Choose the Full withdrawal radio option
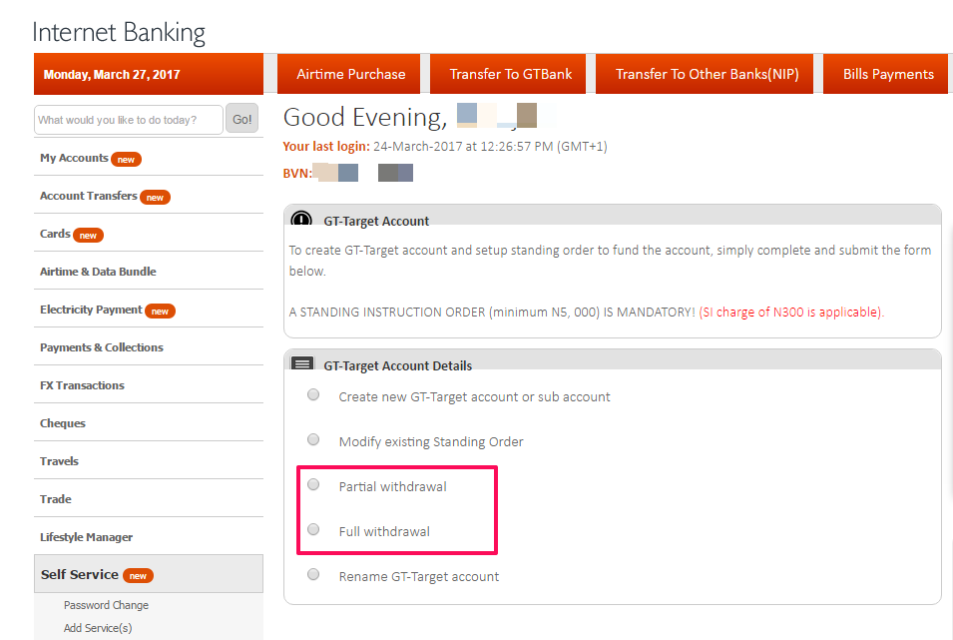Screen dimensions: 953x640 pos(313,529)
